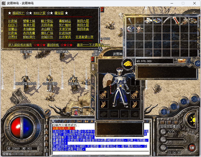Viewport: 201px width, 157px height.
Task: Switch to the 装备 tab
Action: point(93,67)
